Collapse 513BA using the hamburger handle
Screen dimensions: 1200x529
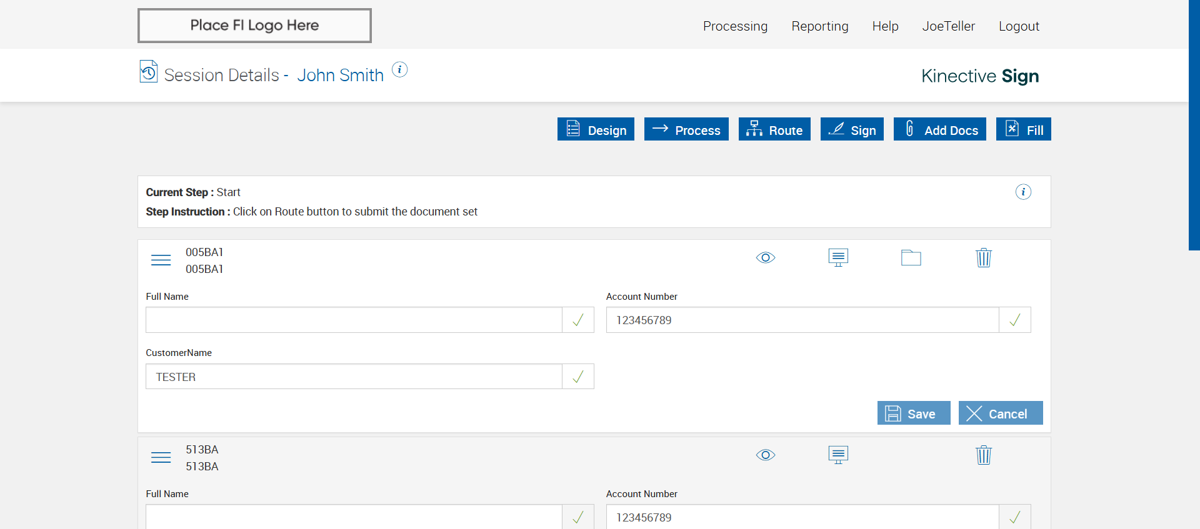coord(161,457)
